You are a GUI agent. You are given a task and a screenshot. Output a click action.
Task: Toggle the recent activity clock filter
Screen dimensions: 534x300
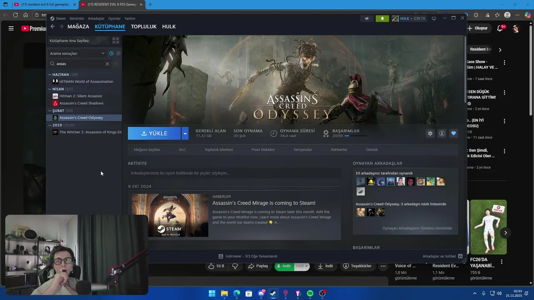click(x=111, y=53)
